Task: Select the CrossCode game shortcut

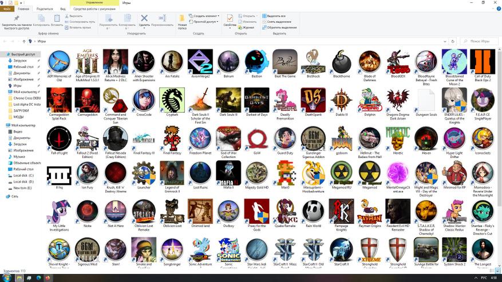Action: point(144,100)
